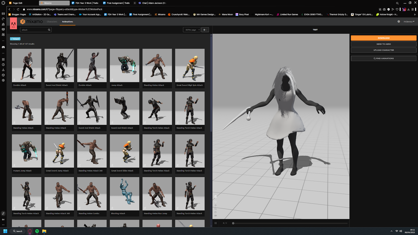Open the Mckenna account menu
The width and height of the screenshot is (418, 235).
(x=409, y=22)
